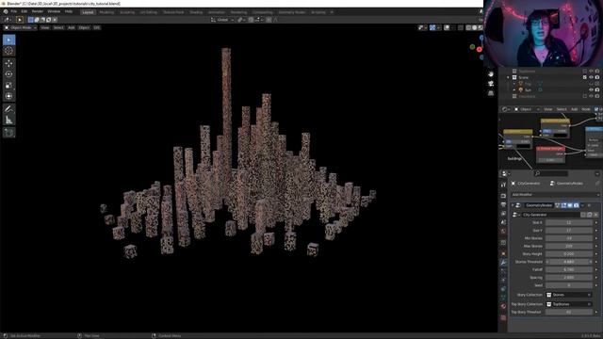Screen dimensions: 603x339
Task: Open Story Collection selector dropdown
Action: click(x=569, y=295)
